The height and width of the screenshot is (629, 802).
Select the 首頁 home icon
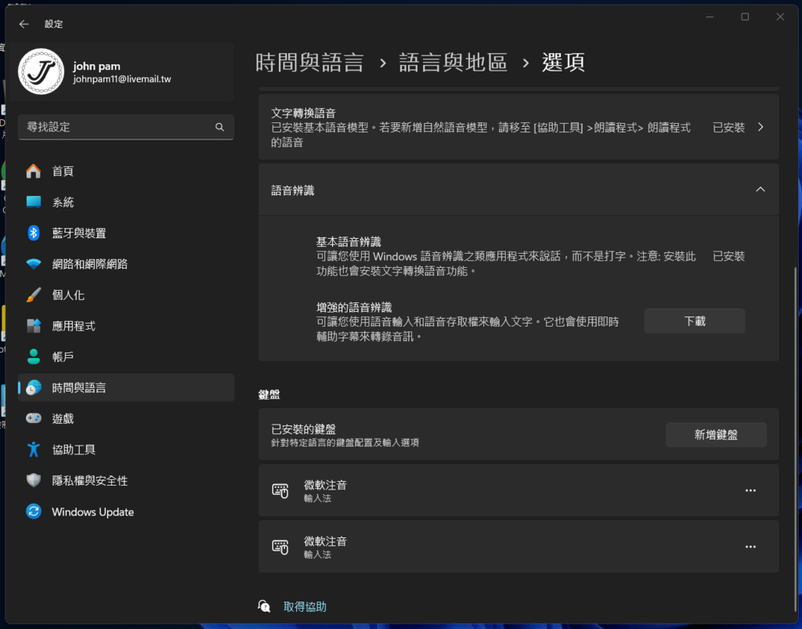(34, 171)
